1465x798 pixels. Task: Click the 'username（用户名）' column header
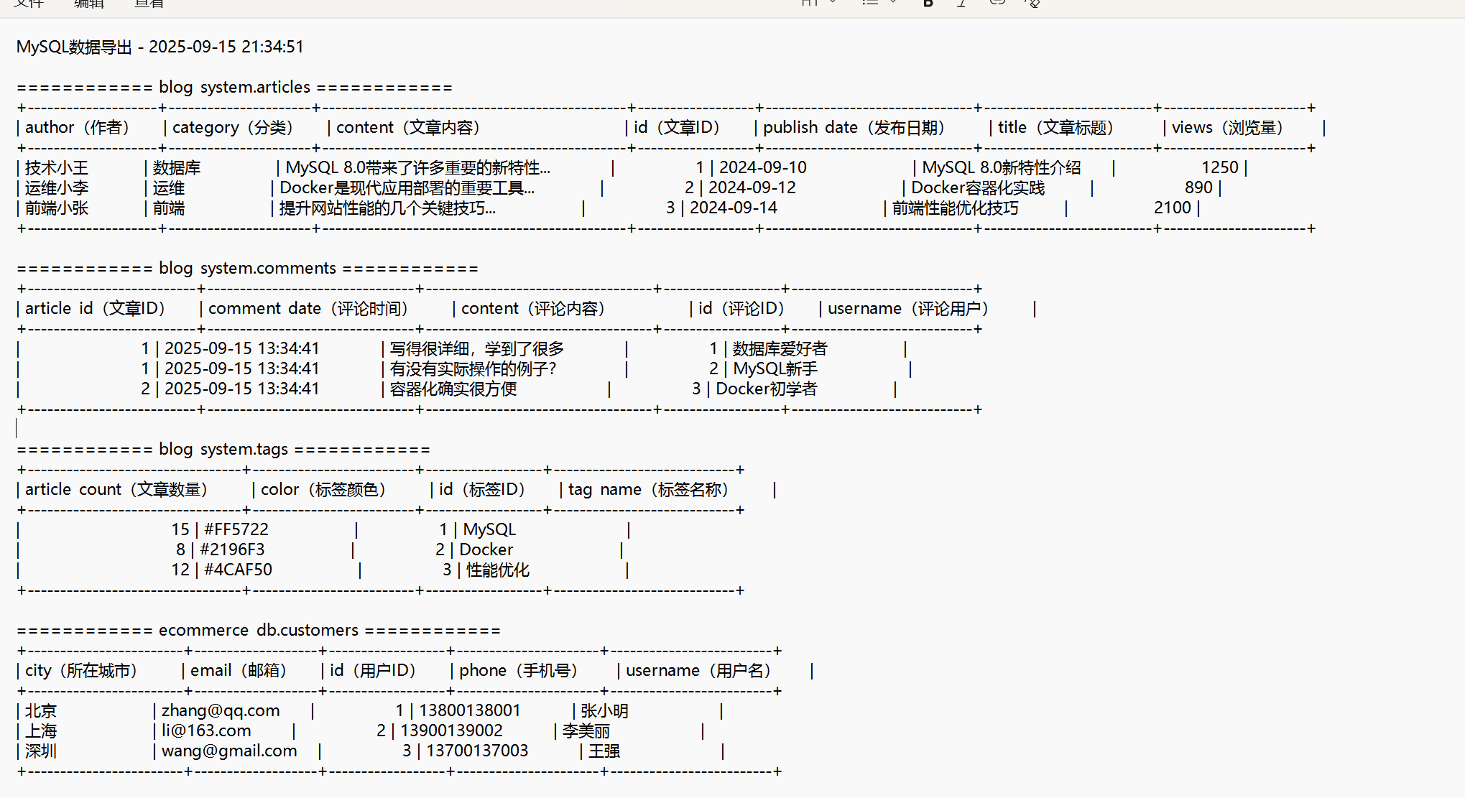click(698, 670)
